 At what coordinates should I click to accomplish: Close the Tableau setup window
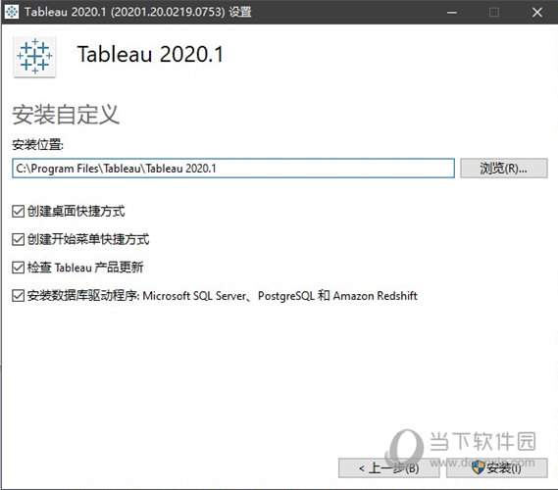(537, 13)
